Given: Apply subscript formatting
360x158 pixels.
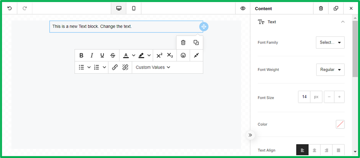Looking at the screenshot, I should pyautogui.click(x=170, y=55).
